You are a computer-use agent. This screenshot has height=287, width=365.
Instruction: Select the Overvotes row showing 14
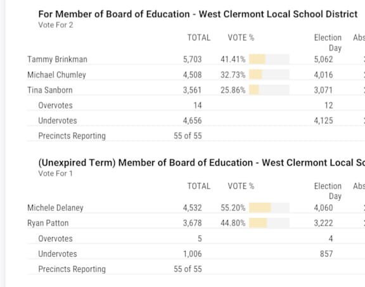coord(196,105)
